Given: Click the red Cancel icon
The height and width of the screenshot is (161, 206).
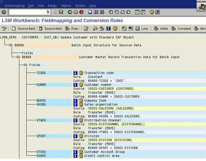Looking at the screenshot, I should click(82, 12).
